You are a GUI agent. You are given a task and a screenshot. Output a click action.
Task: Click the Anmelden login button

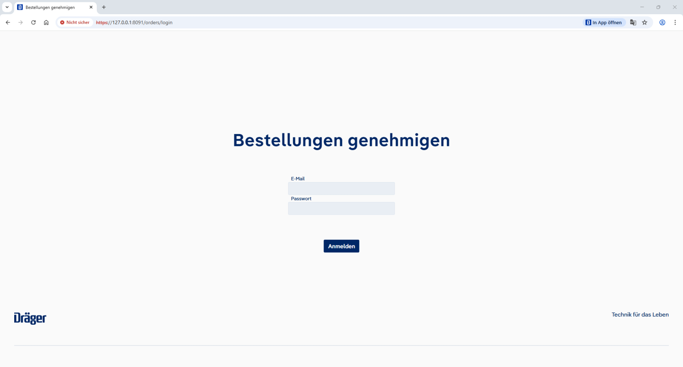pyautogui.click(x=341, y=246)
